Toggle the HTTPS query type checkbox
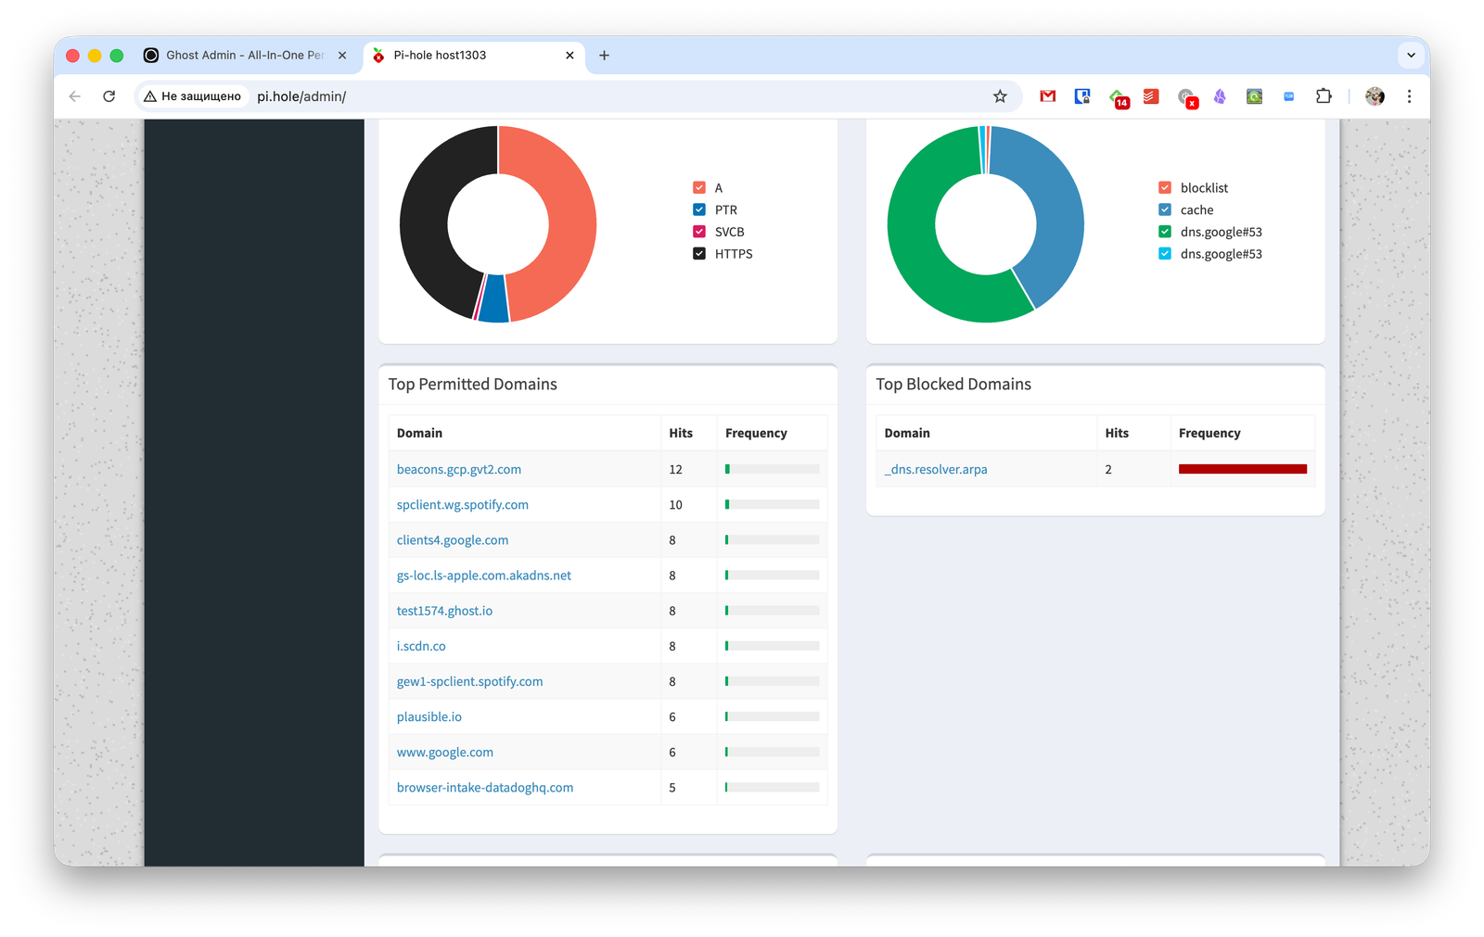 click(x=699, y=254)
